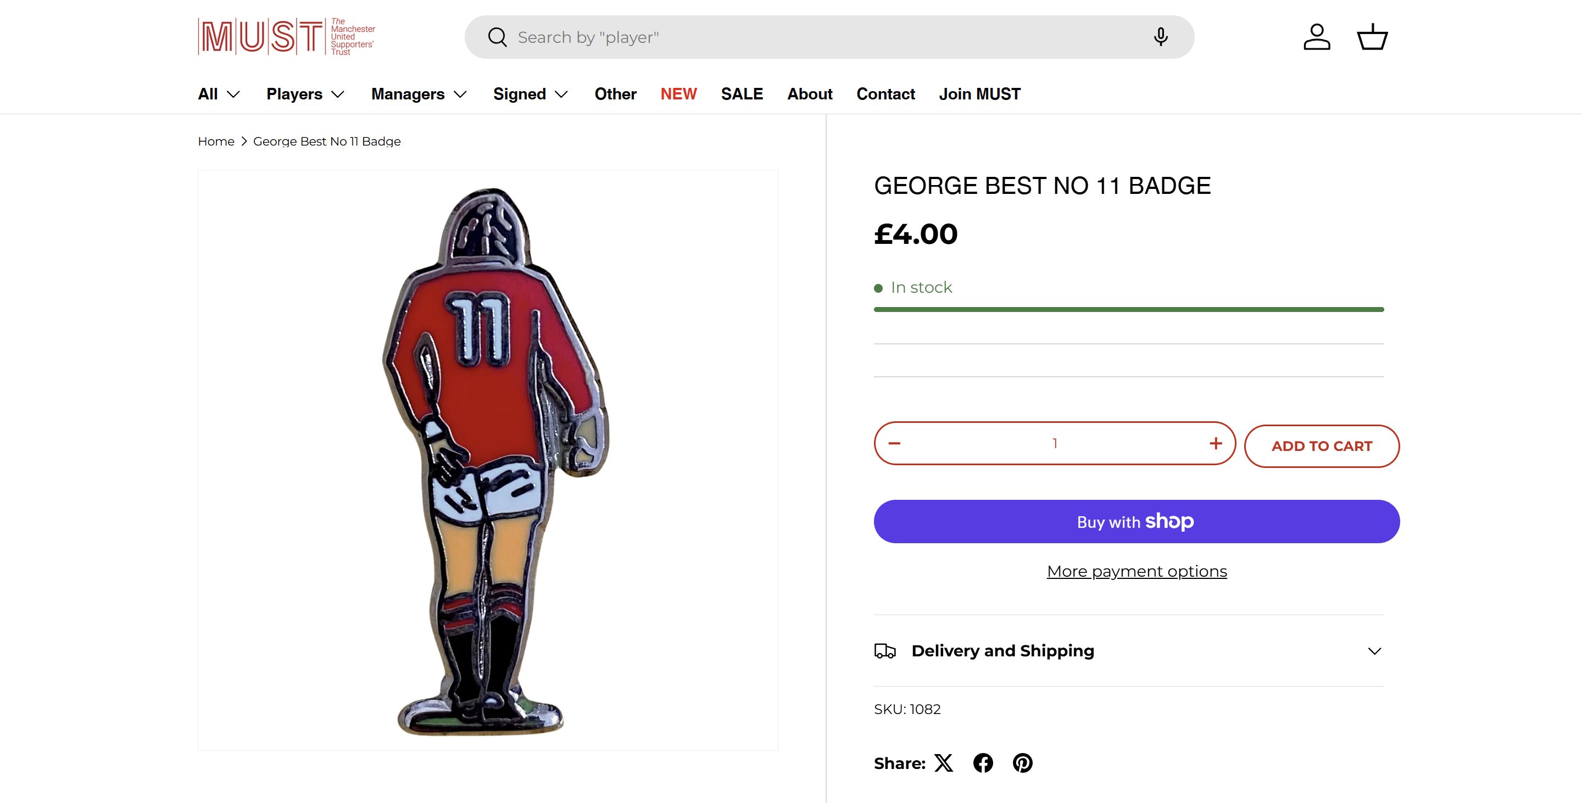Go to the SALE menu item
The height and width of the screenshot is (803, 1582).
tap(742, 94)
